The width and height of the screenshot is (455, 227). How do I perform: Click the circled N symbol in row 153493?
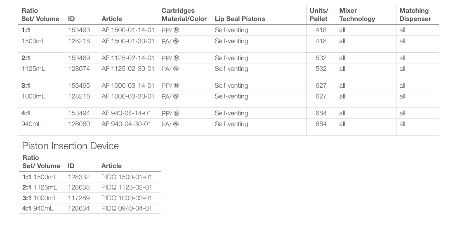pos(176,30)
